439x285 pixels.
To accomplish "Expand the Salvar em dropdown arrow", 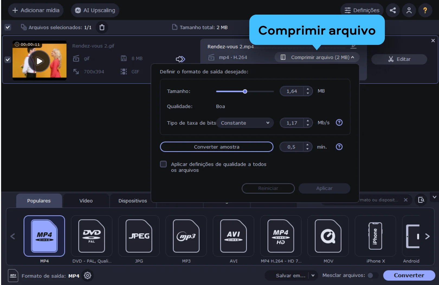I will (x=313, y=275).
